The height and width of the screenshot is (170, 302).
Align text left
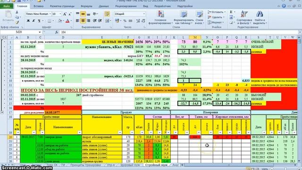77,21
